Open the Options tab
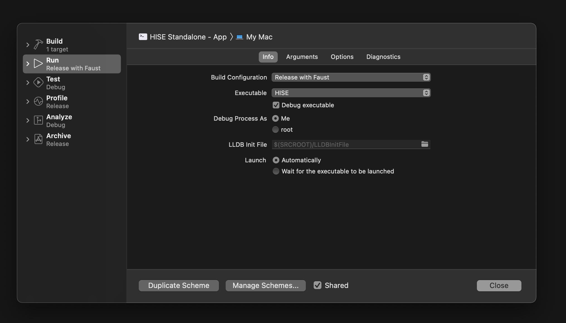 click(342, 57)
